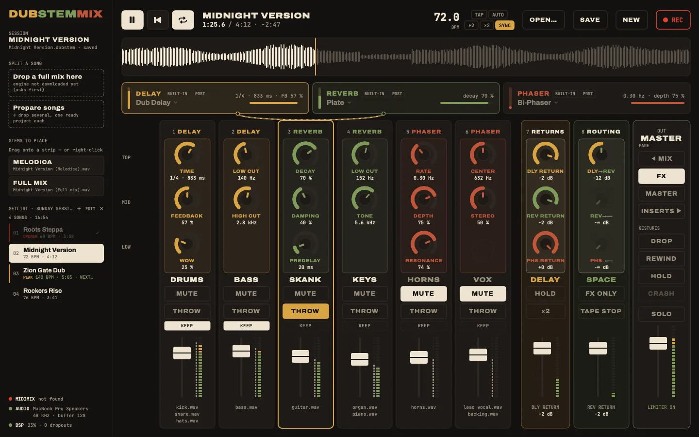The width and height of the screenshot is (699, 437).
Task: Click the PREDELAY knob on Skank strip
Action: pyautogui.click(x=305, y=243)
